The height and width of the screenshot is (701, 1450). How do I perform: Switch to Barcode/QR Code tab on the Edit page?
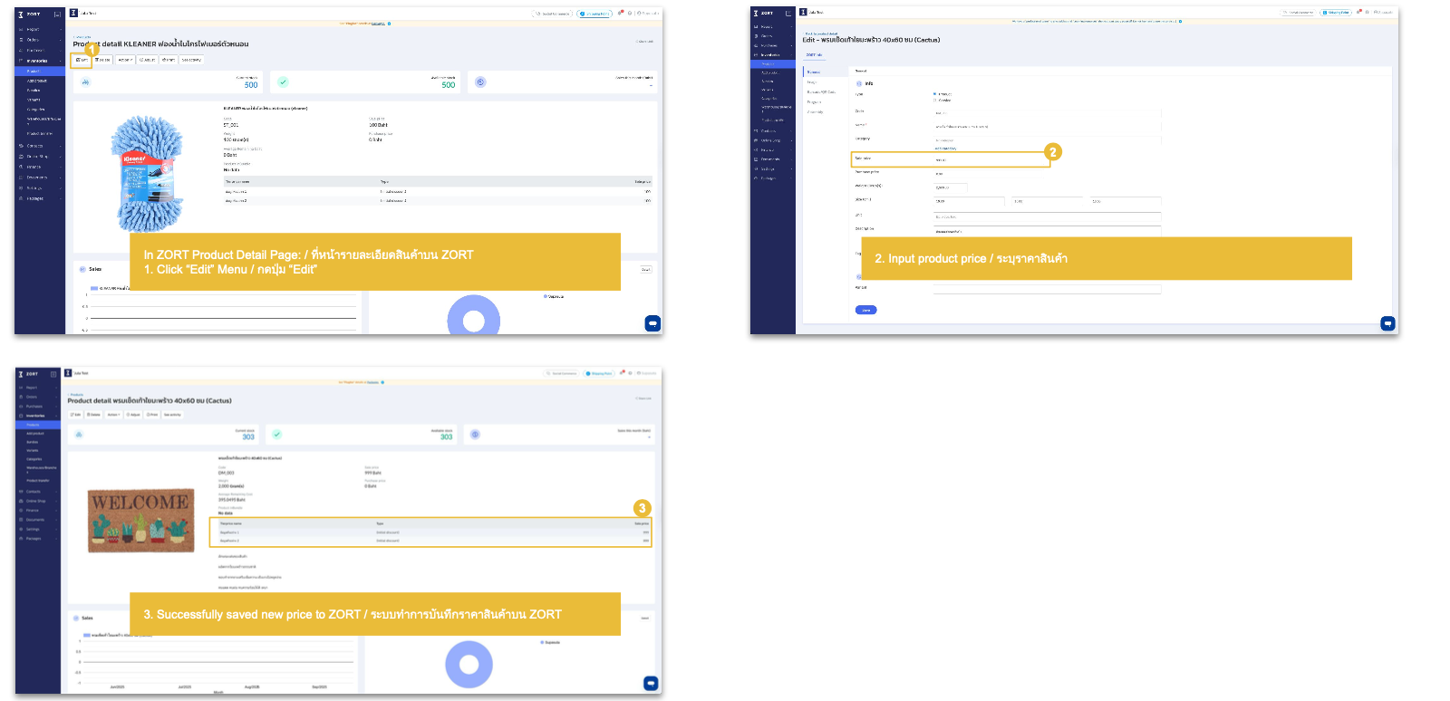coord(821,92)
